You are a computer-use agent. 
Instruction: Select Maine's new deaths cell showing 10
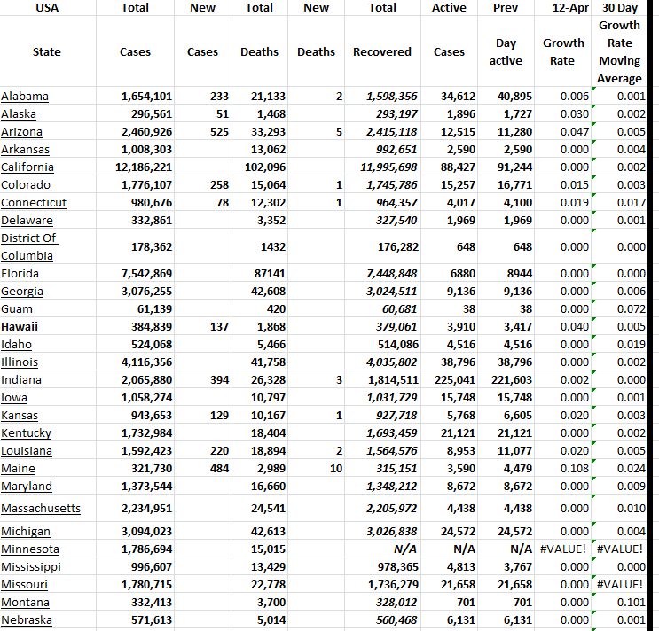tap(335, 468)
